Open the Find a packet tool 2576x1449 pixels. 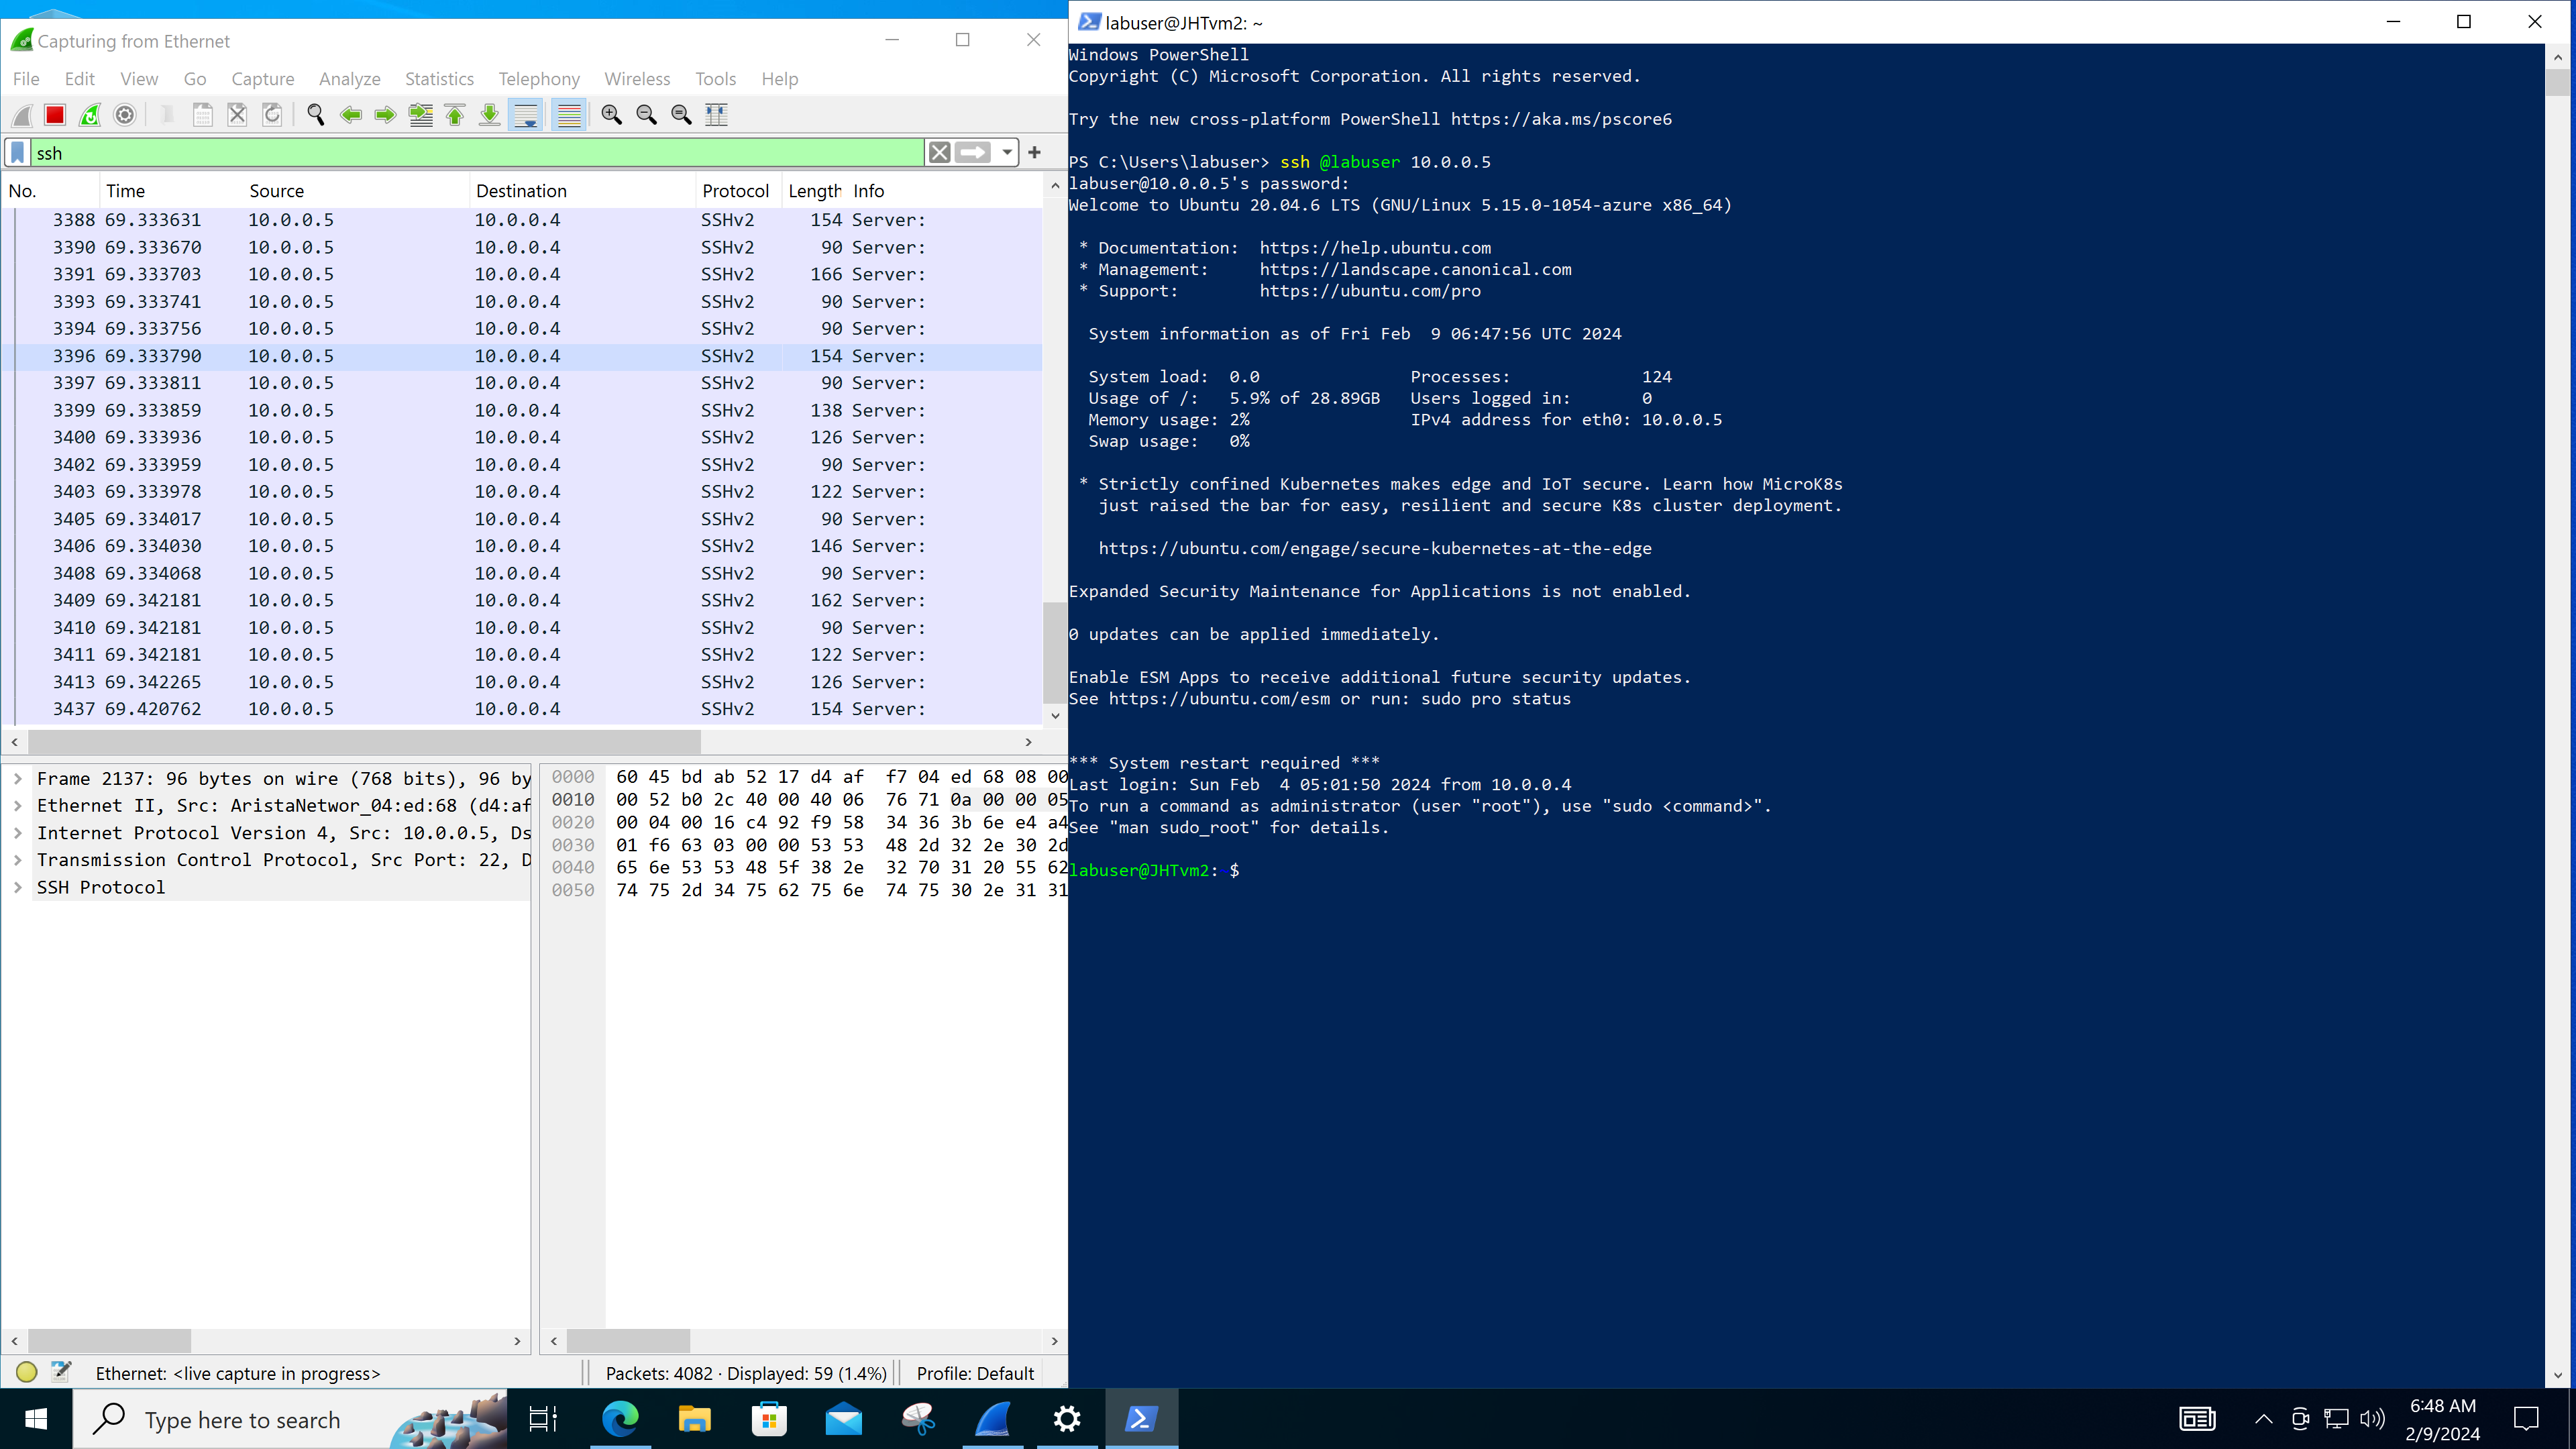tap(316, 115)
